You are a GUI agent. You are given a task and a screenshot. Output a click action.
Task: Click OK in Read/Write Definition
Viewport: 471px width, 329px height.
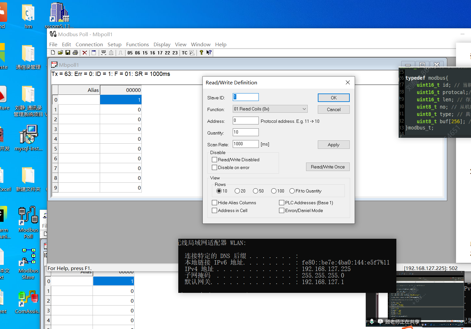(x=334, y=98)
